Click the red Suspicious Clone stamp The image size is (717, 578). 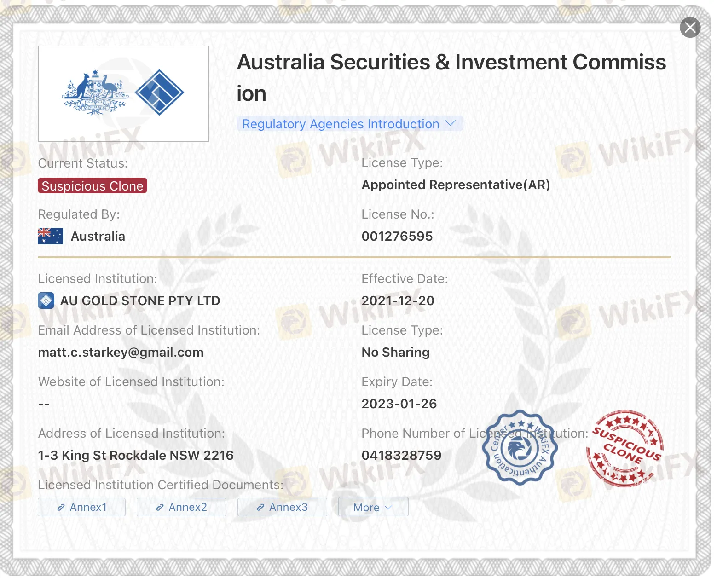(625, 449)
